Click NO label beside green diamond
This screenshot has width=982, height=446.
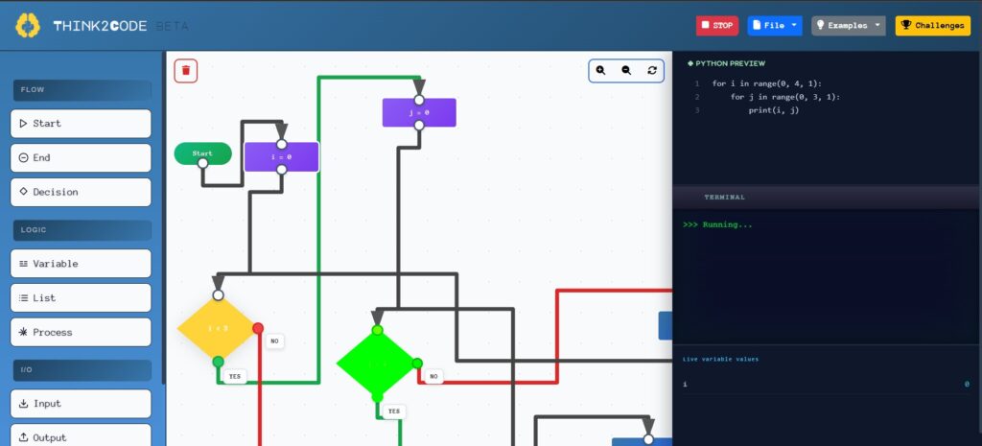[433, 377]
